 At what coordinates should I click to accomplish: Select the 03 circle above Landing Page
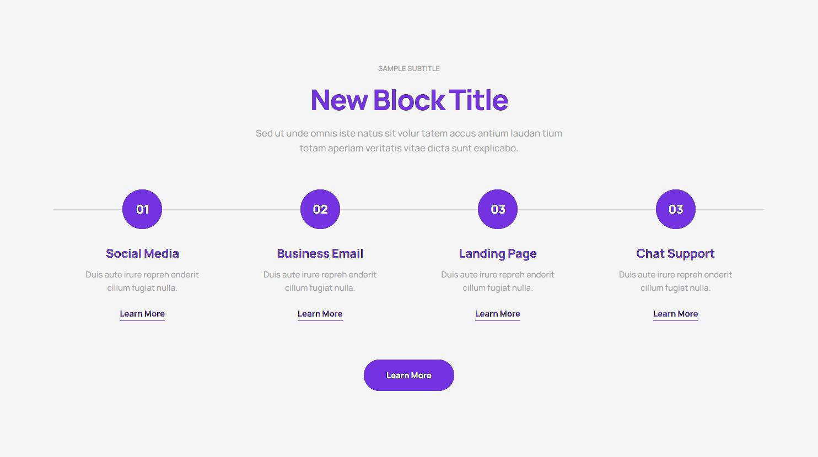coord(498,209)
